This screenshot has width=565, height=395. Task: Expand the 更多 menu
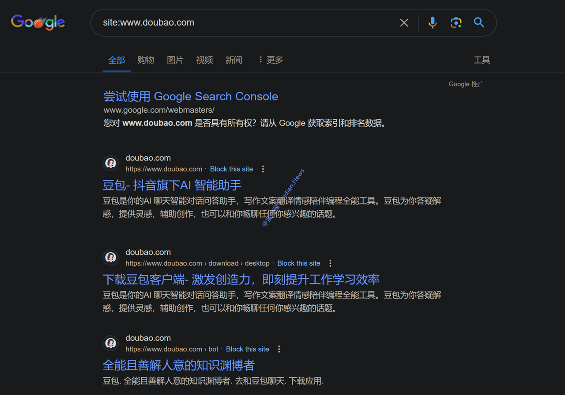click(x=271, y=60)
